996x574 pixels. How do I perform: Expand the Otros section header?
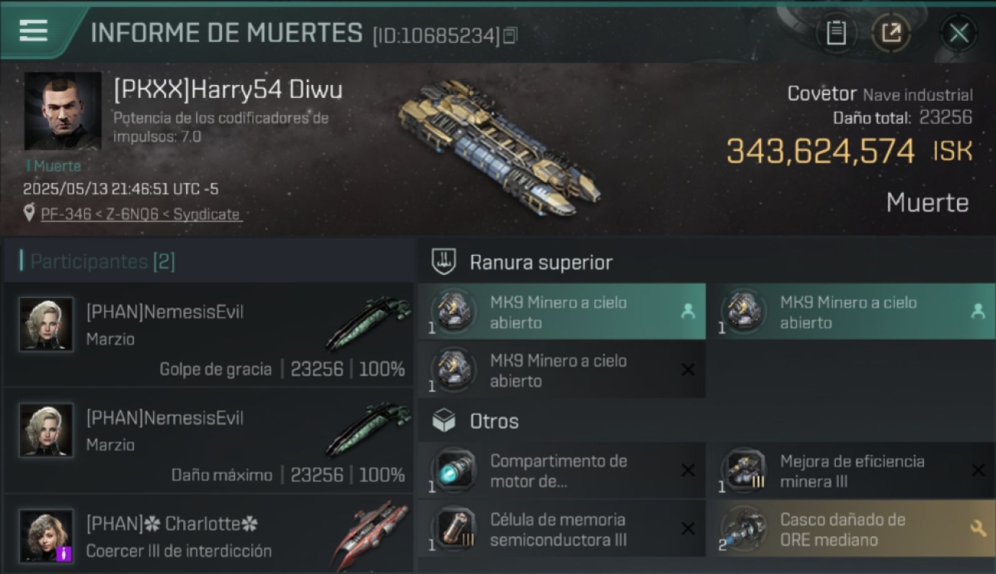click(476, 421)
